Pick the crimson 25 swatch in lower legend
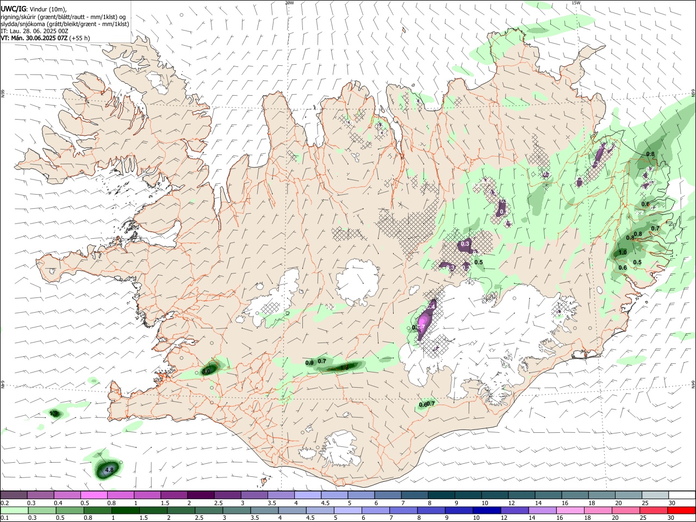The width and height of the screenshot is (696, 522). click(655, 510)
